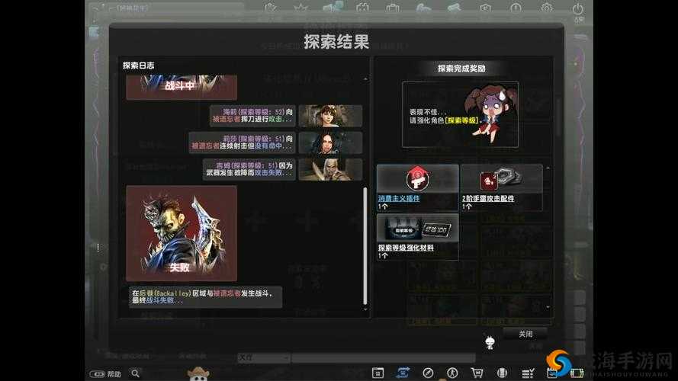The width and height of the screenshot is (678, 381).
Task: Click the 莉莎 character portrait in log
Action: tap(330, 143)
